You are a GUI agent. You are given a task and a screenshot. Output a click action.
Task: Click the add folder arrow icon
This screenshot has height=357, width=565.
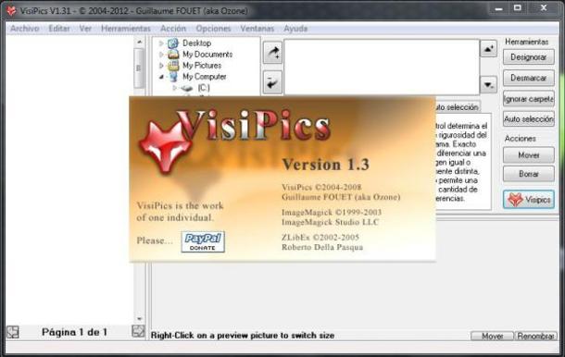click(x=272, y=54)
